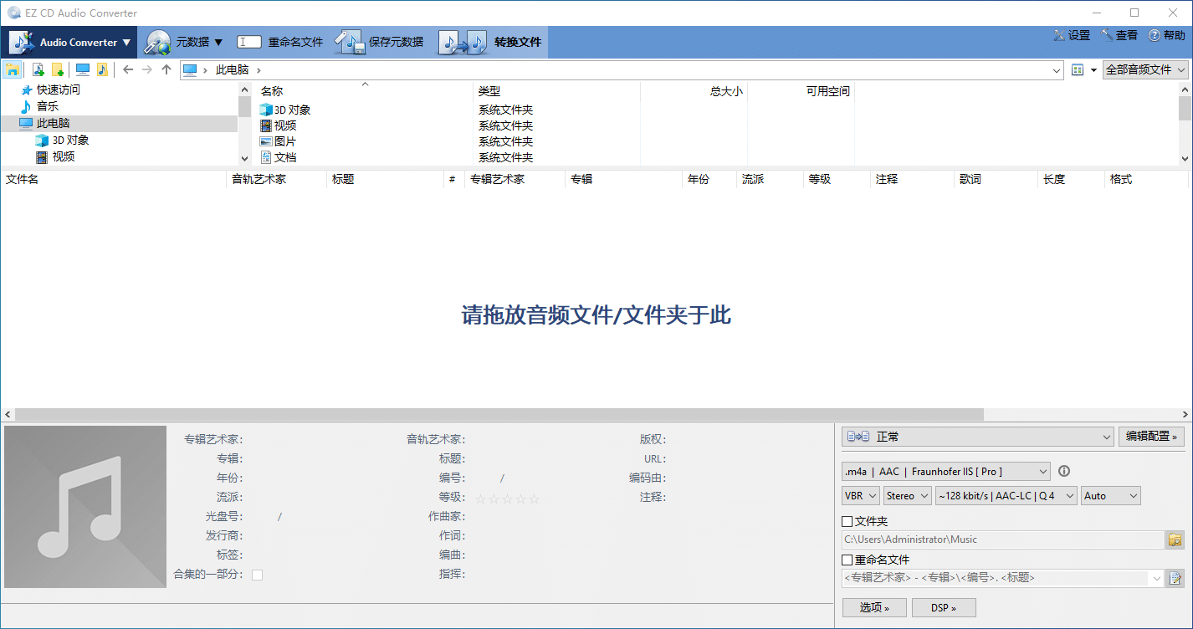The height and width of the screenshot is (629, 1193).
Task: Open the .m4a AAC format dropdown
Action: point(945,472)
